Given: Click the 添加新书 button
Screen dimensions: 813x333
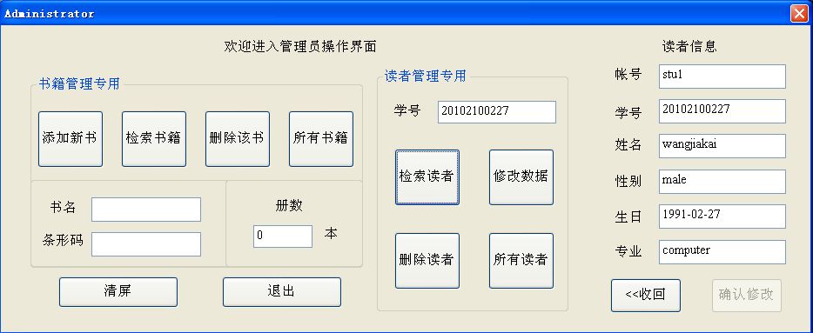Looking at the screenshot, I should [71, 139].
